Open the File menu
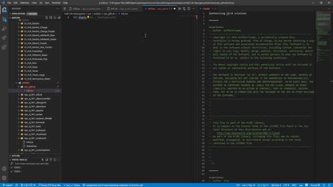 coord(9,3)
